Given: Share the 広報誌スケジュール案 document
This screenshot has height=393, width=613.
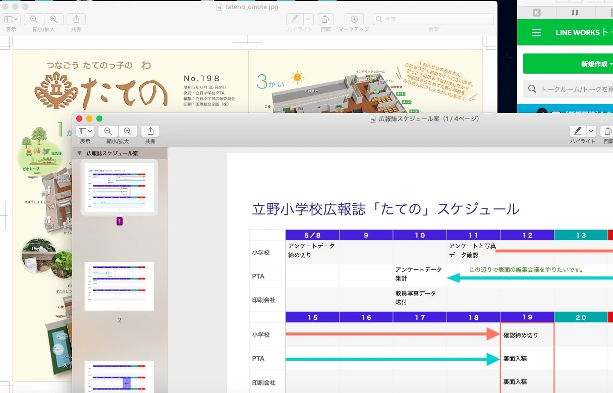Looking at the screenshot, I should tap(150, 131).
